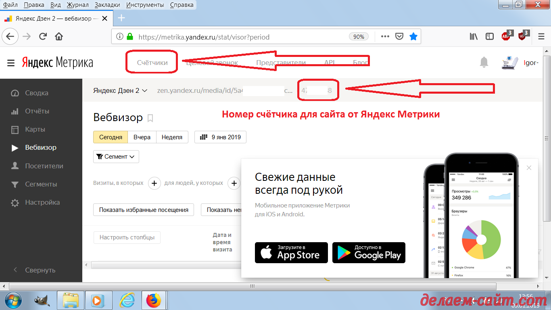Close the mobile app promo popup
The width and height of the screenshot is (551, 310).
529,168
